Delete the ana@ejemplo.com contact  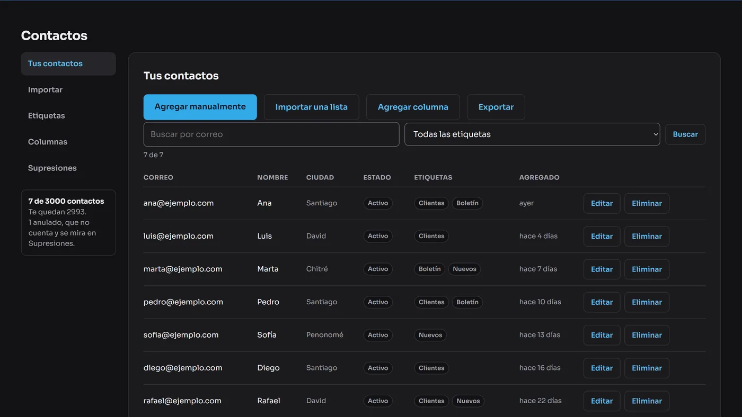click(x=647, y=203)
